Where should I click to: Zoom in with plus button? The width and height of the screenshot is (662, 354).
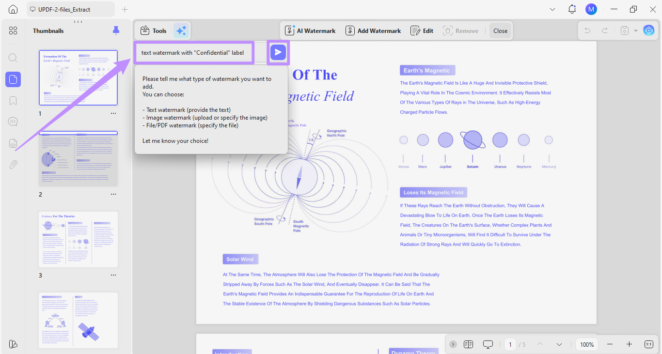click(629, 344)
